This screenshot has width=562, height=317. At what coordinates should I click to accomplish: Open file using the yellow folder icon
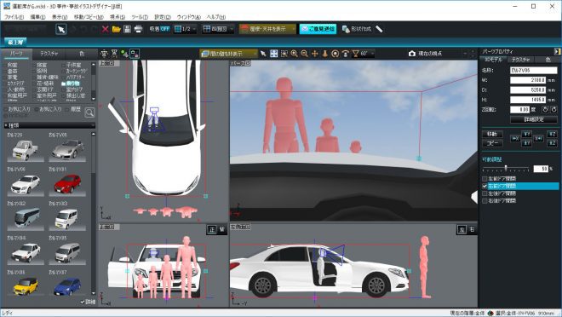116,29
